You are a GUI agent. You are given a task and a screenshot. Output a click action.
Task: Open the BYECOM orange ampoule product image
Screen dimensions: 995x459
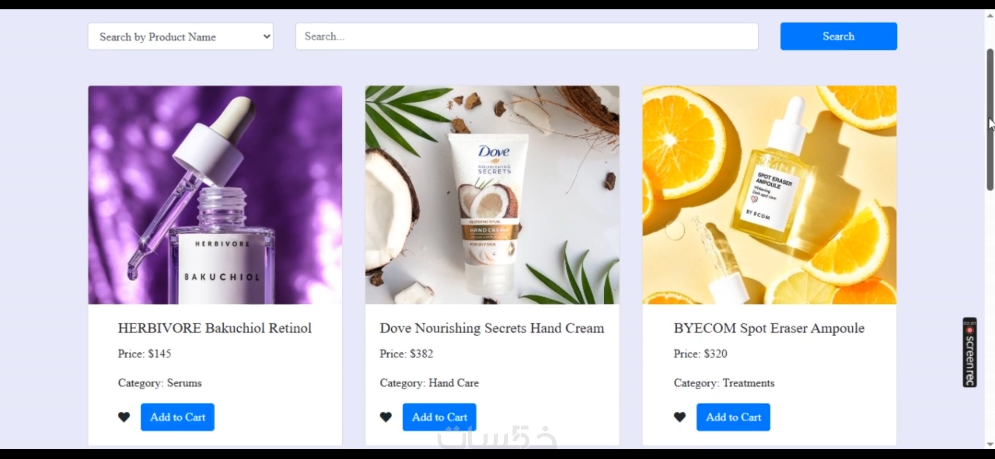click(x=770, y=195)
